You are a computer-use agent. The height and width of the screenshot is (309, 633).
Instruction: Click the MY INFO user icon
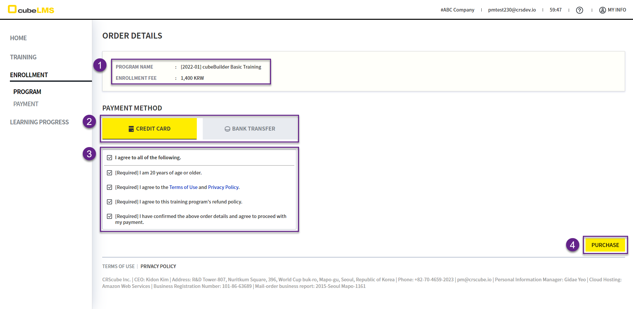[602, 10]
